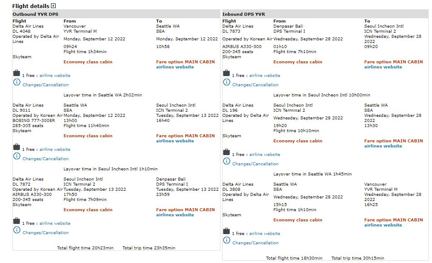Select the luggage icon for flight DL 7872

(x=17, y=221)
